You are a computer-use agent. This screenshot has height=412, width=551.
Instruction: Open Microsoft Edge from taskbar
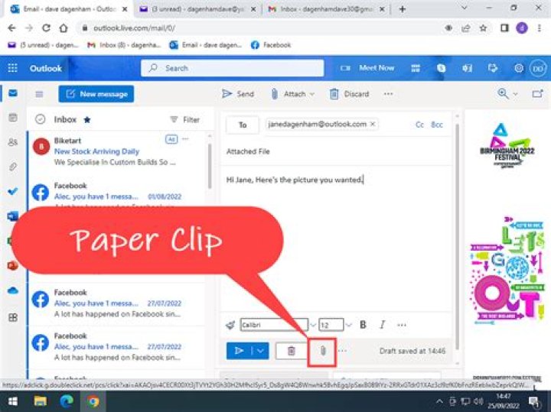pyautogui.click(x=67, y=401)
